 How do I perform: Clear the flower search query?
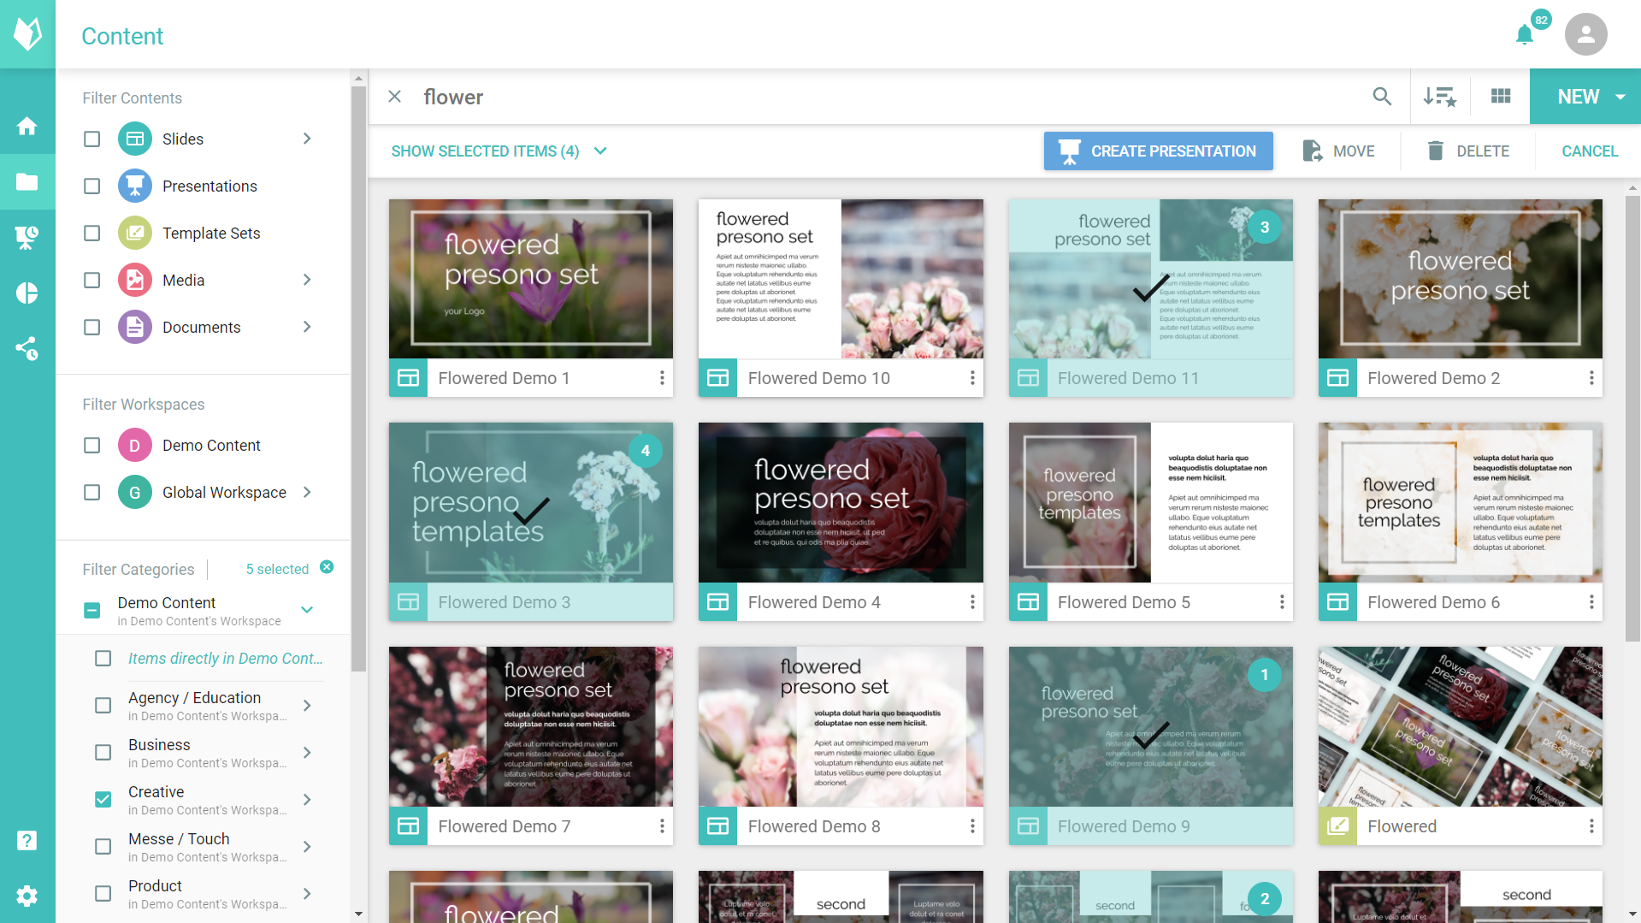tap(395, 97)
